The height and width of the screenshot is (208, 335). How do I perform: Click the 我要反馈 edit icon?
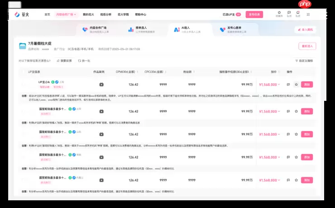coord(58,61)
